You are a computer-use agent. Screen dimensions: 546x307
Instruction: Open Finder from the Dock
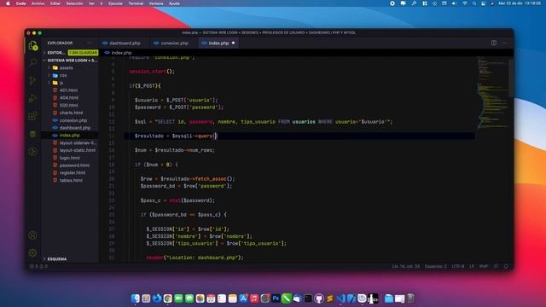coord(135,298)
